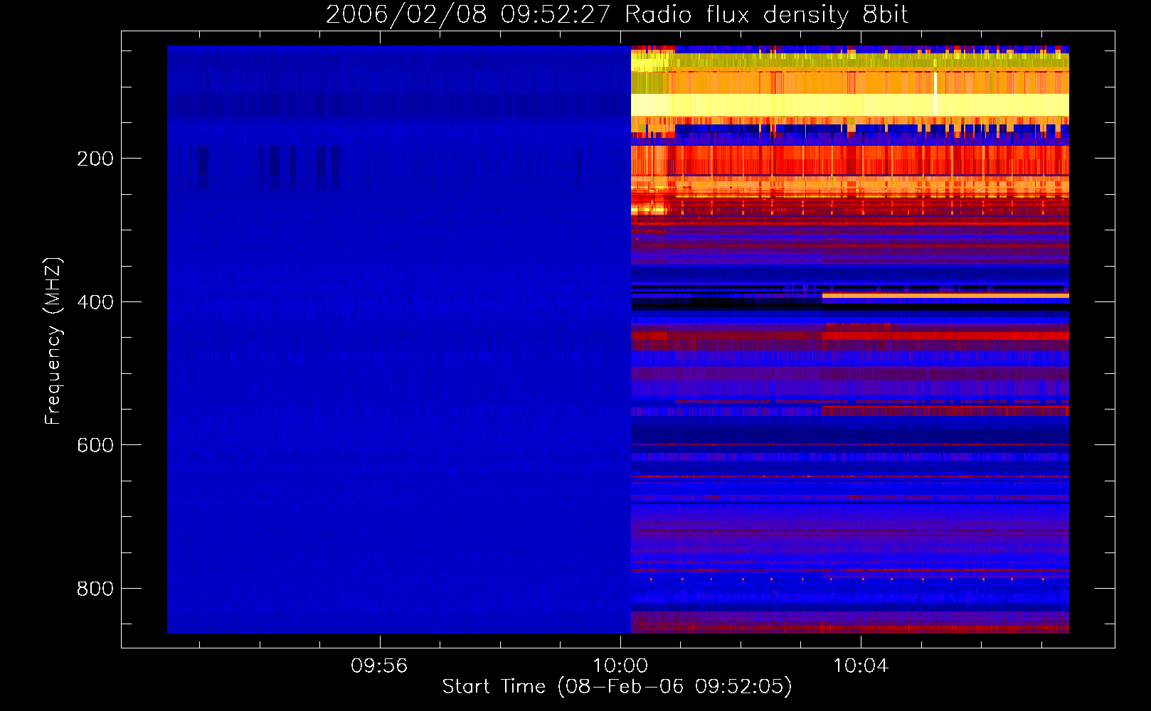Click the 10:04 time tick label

pyautogui.click(x=861, y=666)
